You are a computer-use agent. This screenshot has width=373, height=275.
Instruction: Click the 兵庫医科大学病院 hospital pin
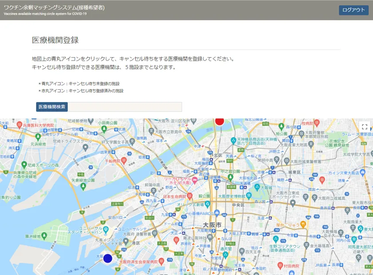pyautogui.click(x=20, y=125)
